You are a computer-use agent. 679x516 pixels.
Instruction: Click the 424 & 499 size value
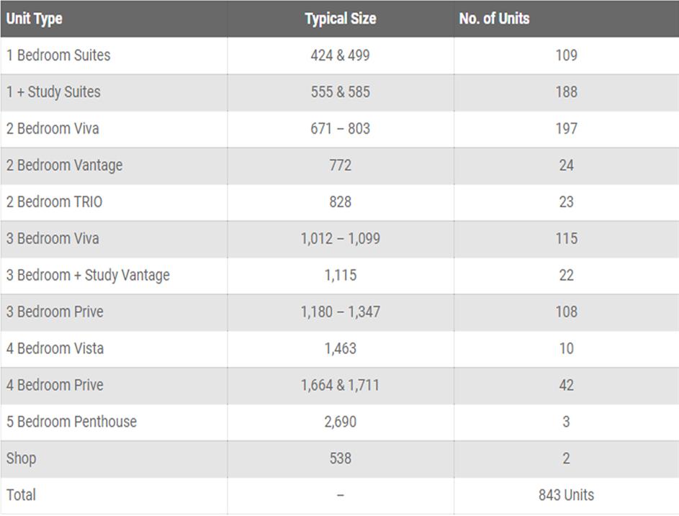coord(341,55)
